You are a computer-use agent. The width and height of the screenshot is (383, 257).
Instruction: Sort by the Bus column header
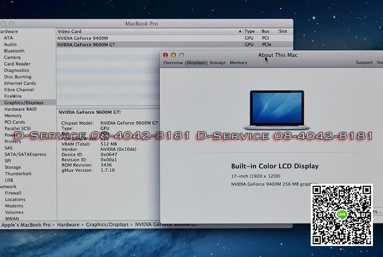click(x=265, y=31)
